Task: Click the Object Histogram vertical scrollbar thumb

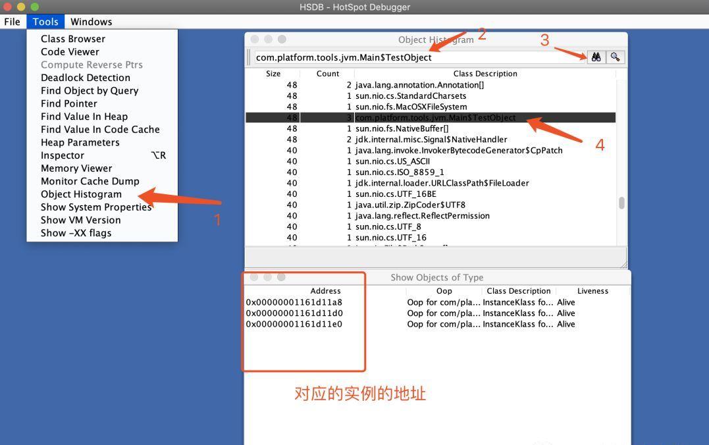Action: (621, 203)
